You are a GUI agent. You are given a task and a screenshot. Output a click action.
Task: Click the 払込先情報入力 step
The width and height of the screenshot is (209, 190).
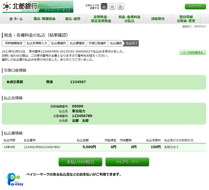click(x=37, y=43)
